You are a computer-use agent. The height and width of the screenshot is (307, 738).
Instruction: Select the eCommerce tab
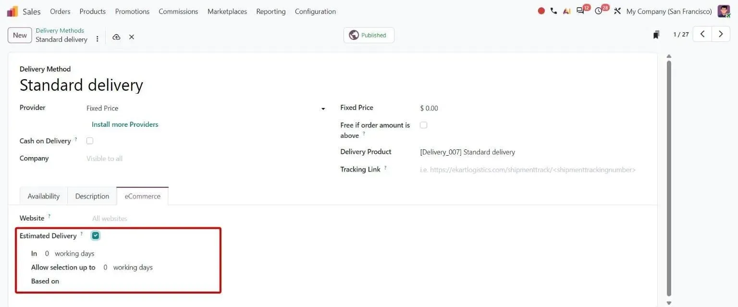click(x=143, y=196)
